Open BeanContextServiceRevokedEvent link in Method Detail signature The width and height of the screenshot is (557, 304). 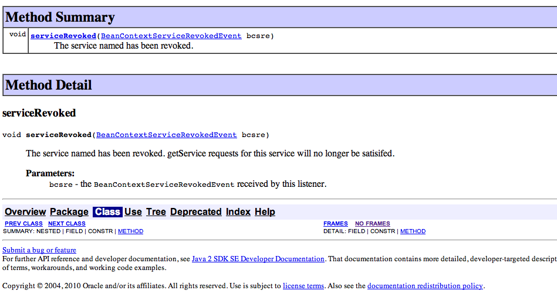tap(166, 135)
